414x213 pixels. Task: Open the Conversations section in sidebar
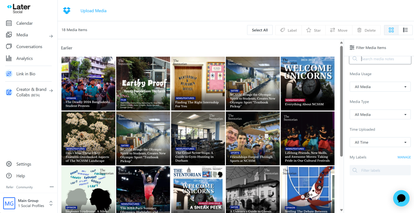(x=29, y=47)
